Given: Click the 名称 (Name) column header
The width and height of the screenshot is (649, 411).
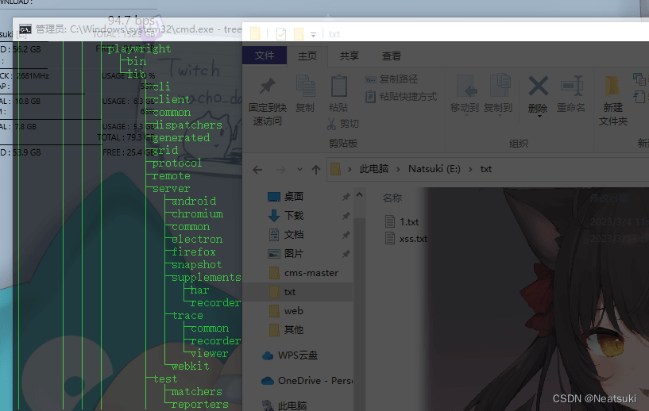Looking at the screenshot, I should [x=392, y=198].
